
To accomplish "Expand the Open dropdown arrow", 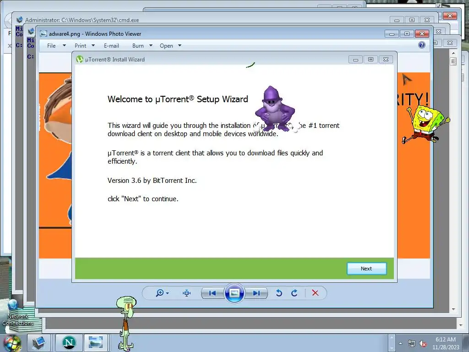I will pyautogui.click(x=180, y=45).
